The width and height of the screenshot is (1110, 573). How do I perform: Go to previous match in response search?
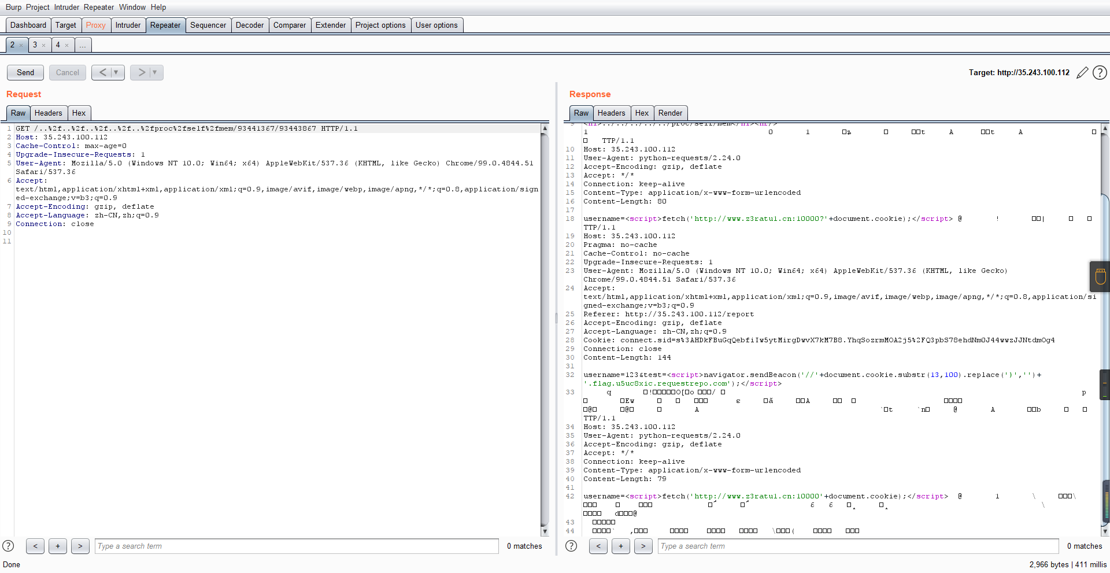(x=598, y=546)
